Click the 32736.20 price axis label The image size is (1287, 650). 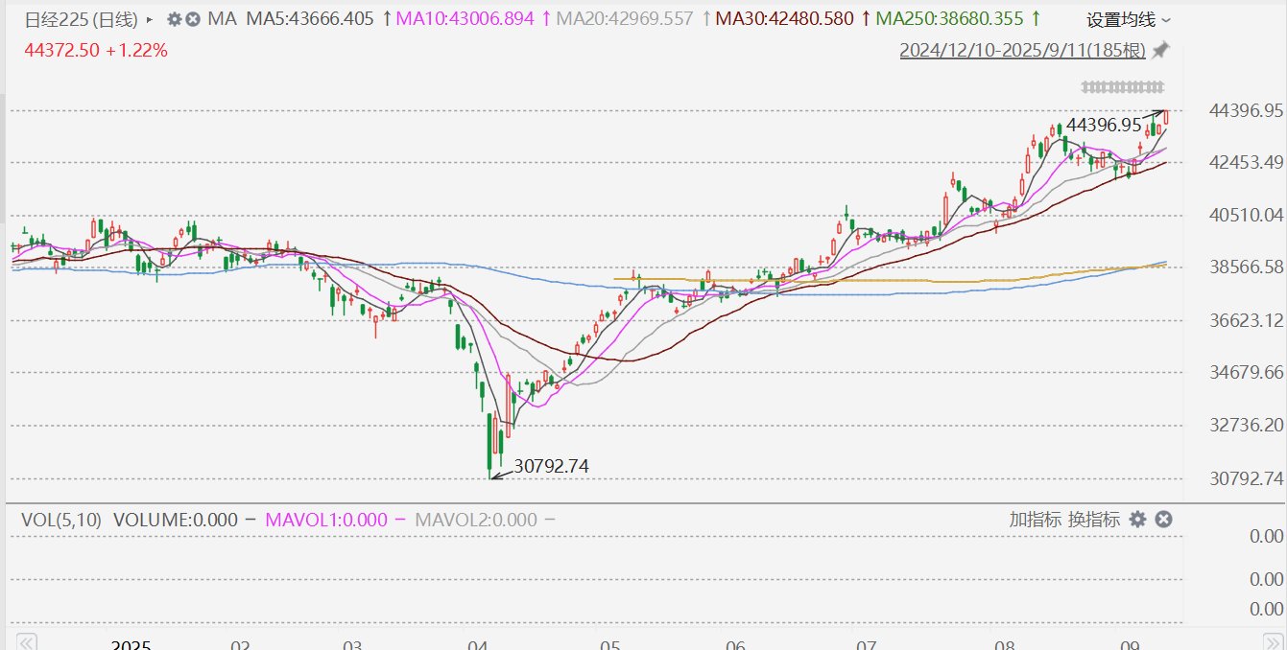tap(1247, 424)
